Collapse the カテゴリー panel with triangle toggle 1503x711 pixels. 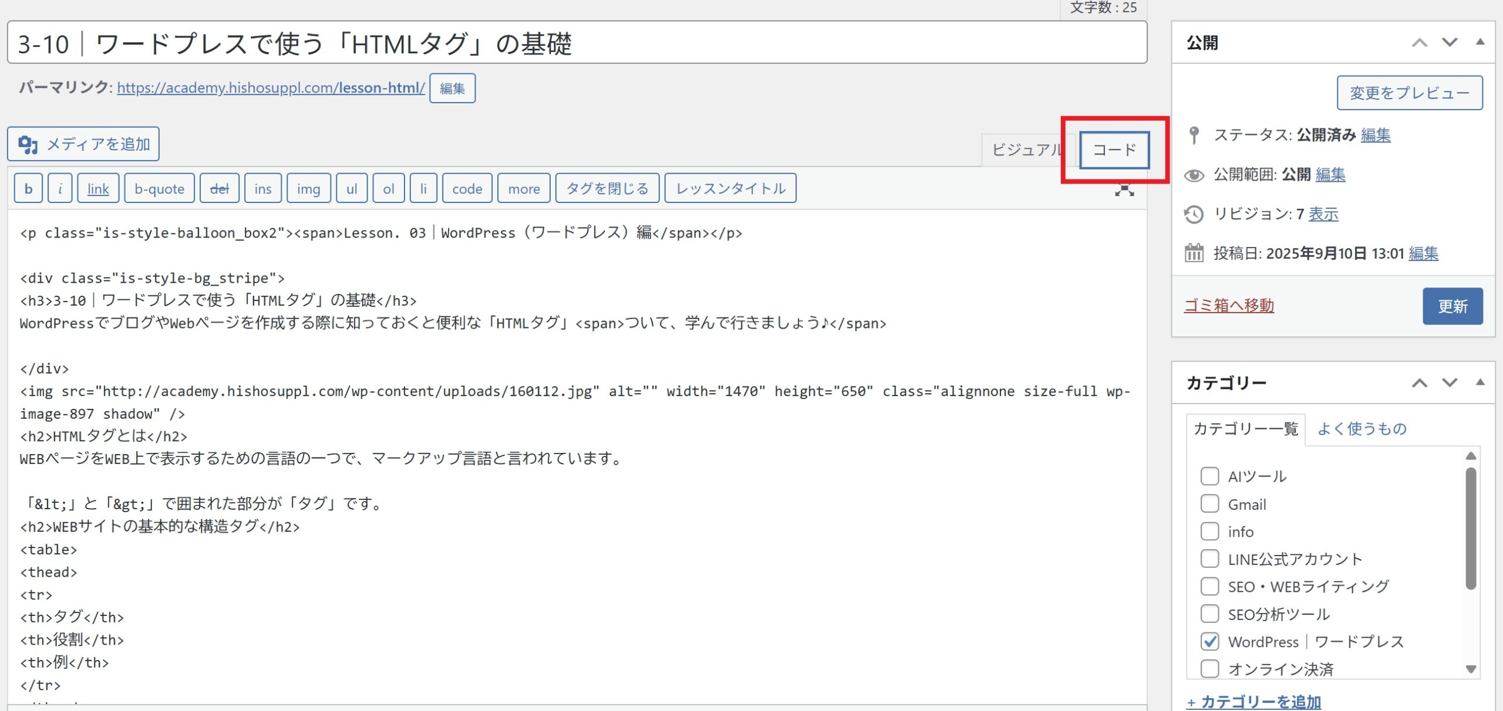pos(1480,382)
